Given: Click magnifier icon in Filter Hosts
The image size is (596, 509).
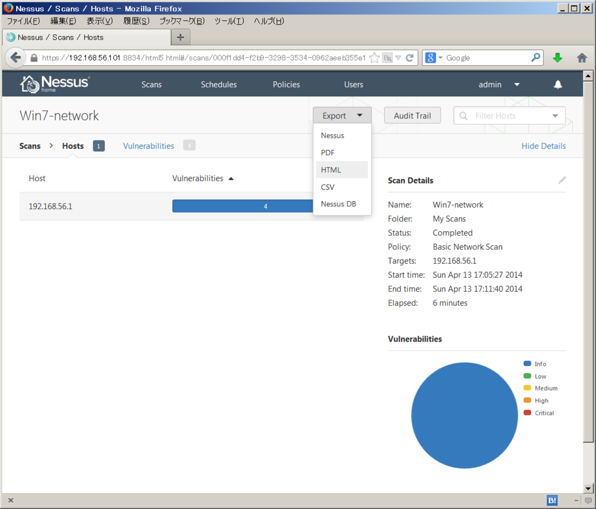Looking at the screenshot, I should 463,116.
